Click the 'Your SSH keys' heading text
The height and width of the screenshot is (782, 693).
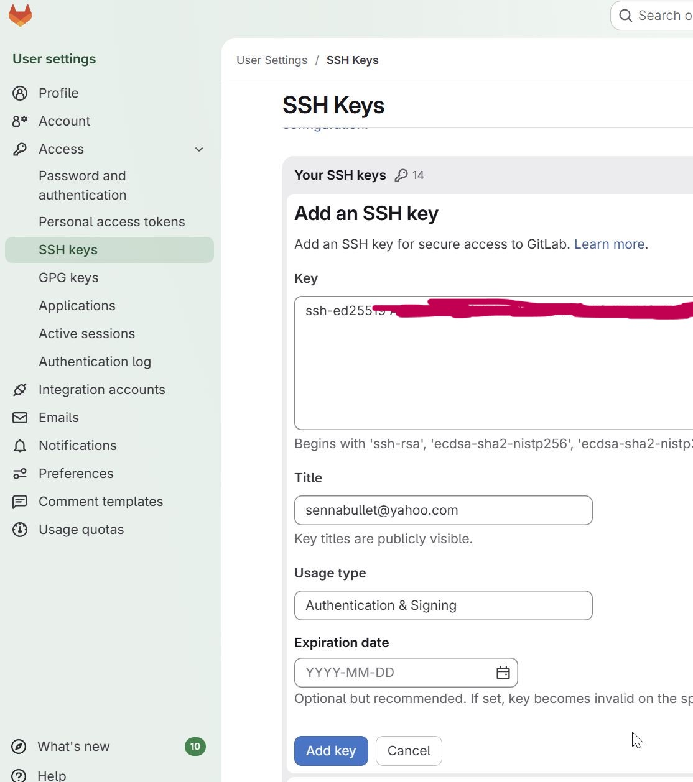pyautogui.click(x=340, y=175)
